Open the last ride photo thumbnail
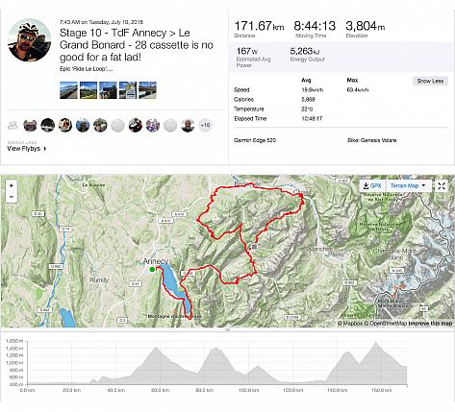Image resolution: width=455 pixels, height=412 pixels. 147,90
